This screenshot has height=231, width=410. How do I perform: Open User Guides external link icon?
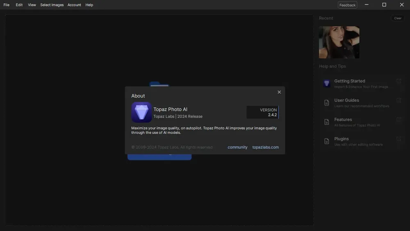click(399, 101)
